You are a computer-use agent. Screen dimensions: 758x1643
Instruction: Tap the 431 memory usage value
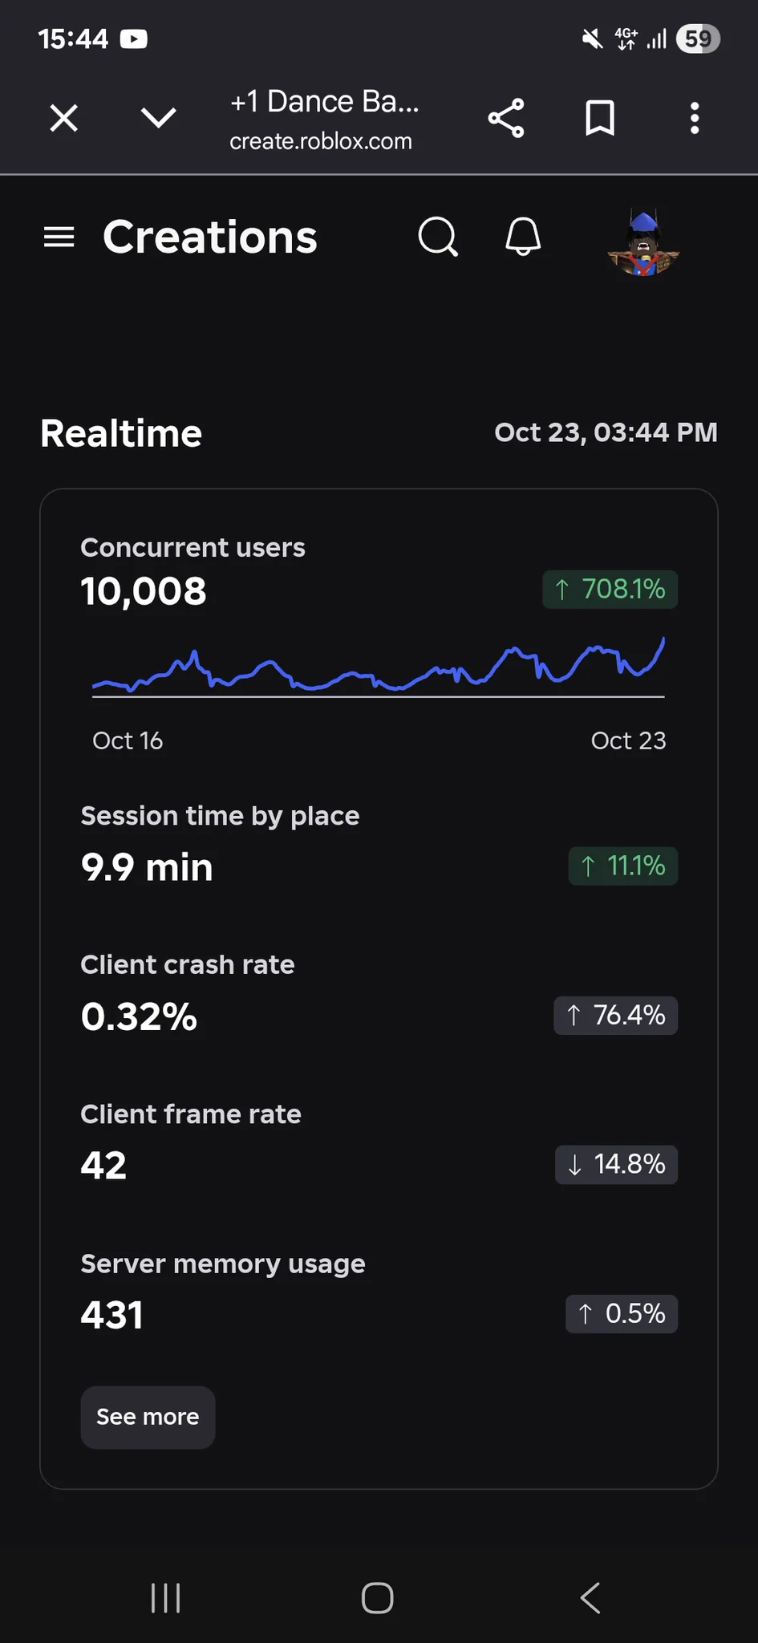[x=111, y=1315]
